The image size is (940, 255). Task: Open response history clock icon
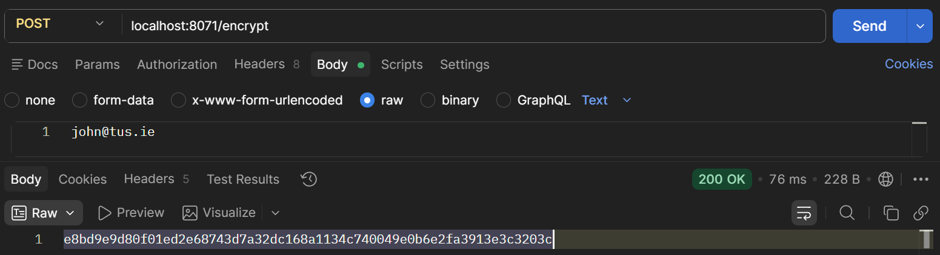[309, 179]
